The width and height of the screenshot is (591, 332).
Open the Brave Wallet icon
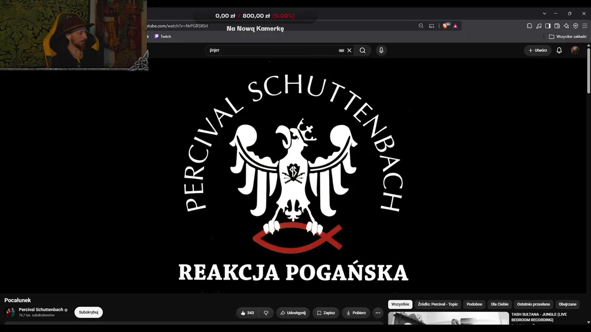(557, 26)
